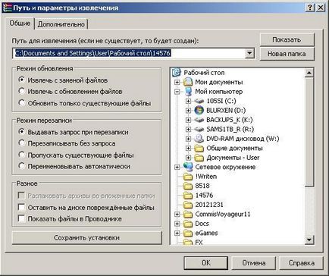
Task: Expand the 10SSI (C:) drive node
Action: pos(188,101)
